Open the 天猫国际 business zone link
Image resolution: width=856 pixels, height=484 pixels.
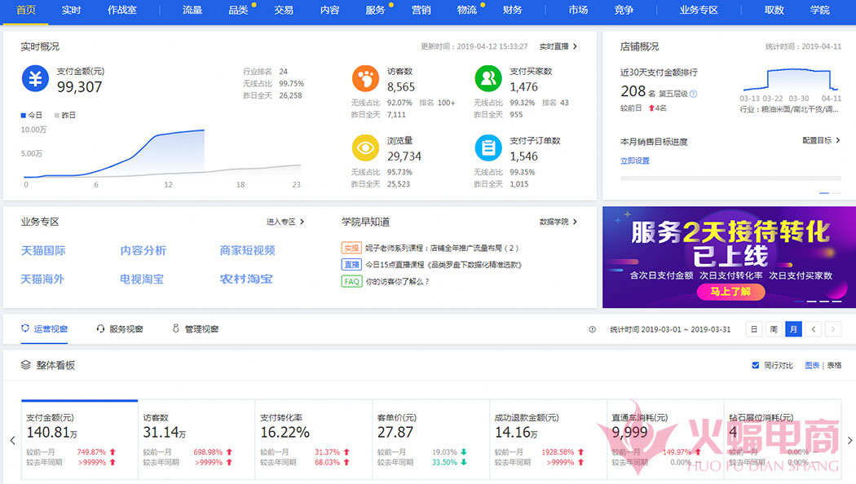click(43, 251)
